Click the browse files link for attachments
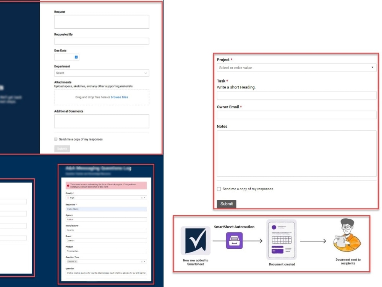Image resolution: width=382 pixels, height=287 pixels. point(120,97)
